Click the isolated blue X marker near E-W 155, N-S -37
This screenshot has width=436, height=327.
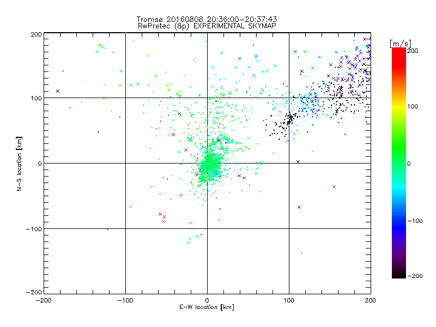coord(334,187)
